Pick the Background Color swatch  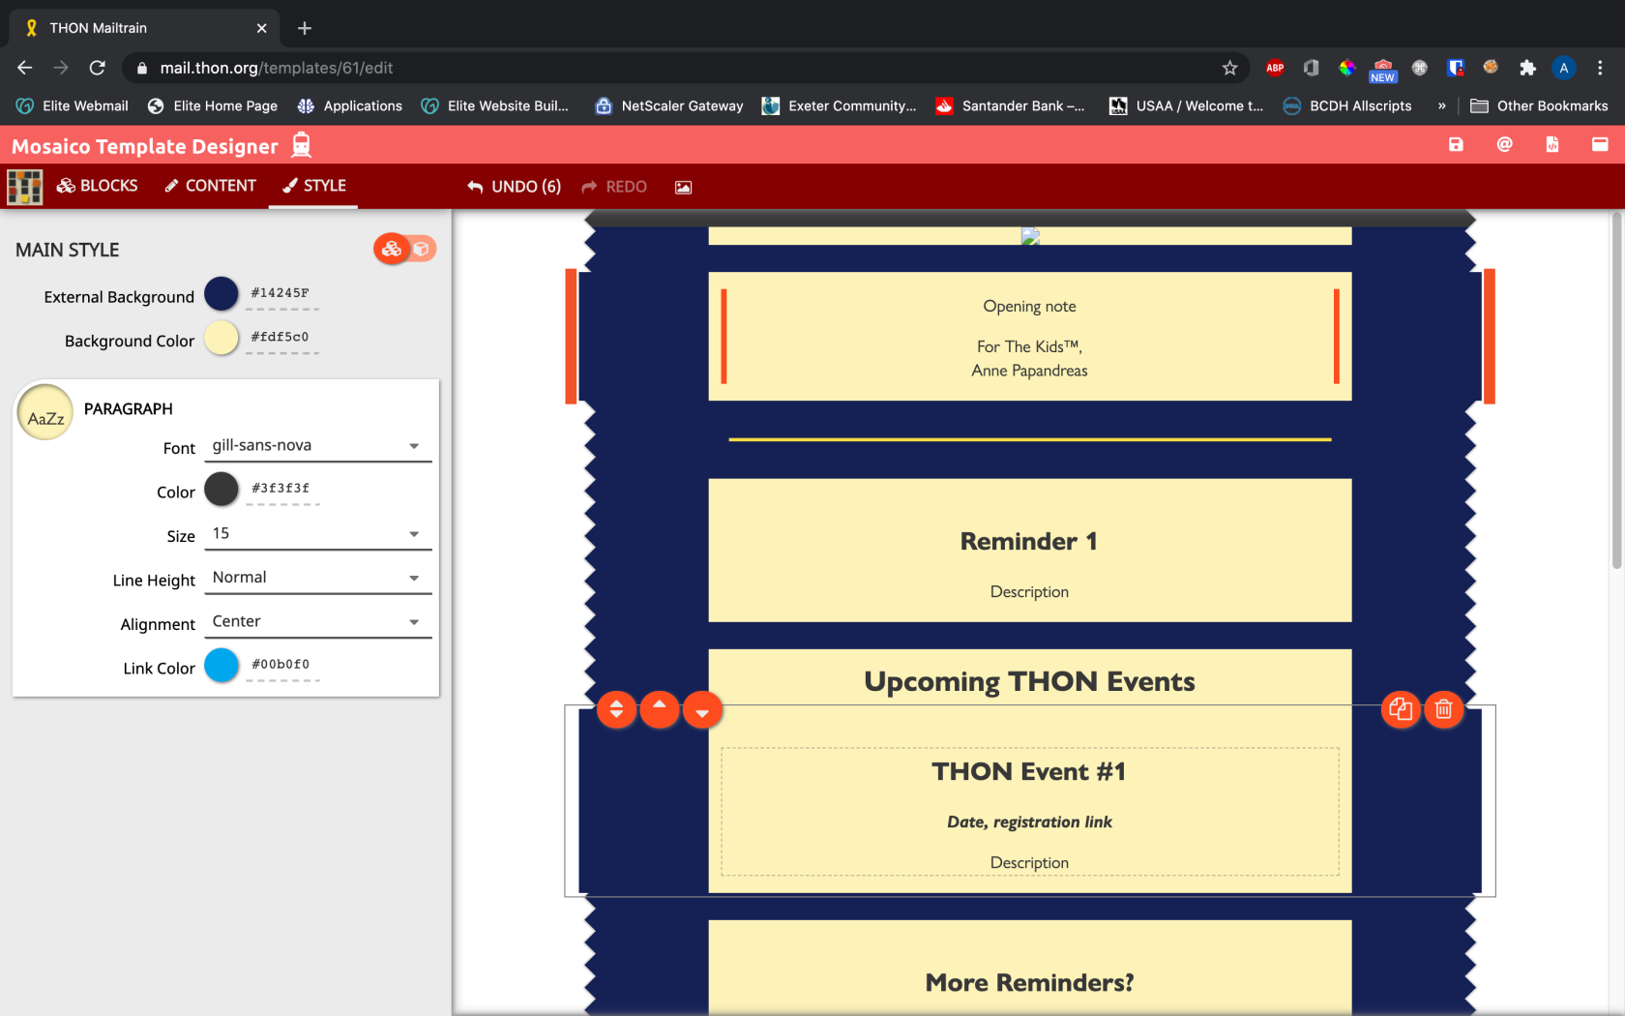222,338
